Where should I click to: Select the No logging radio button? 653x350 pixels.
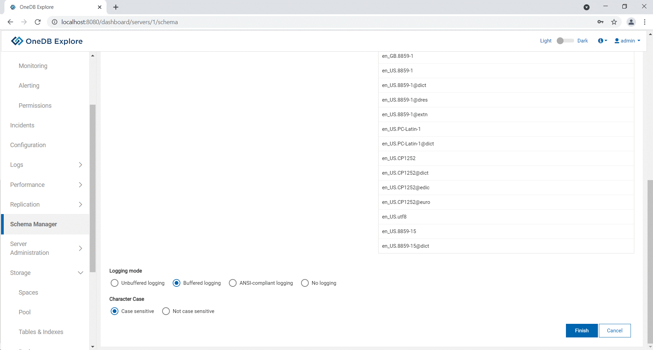point(305,283)
